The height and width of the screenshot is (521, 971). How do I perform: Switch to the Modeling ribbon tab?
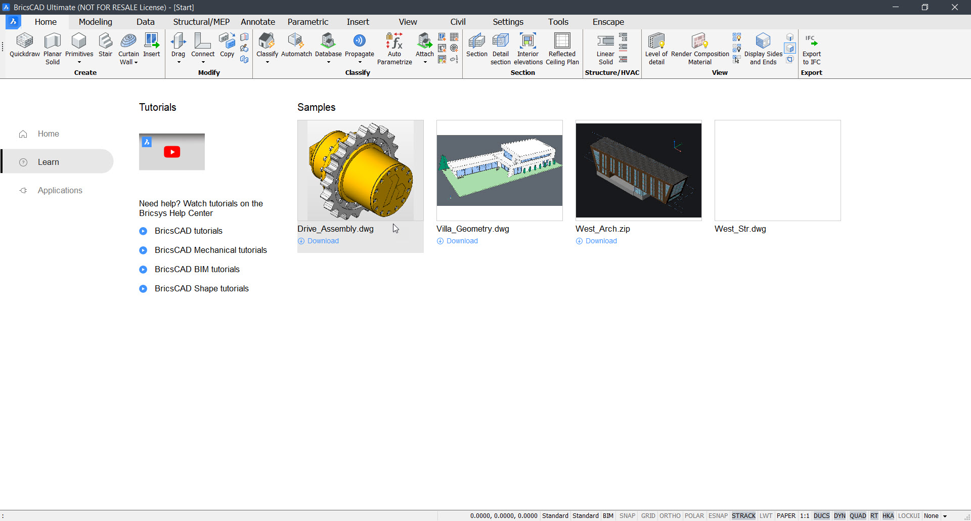(x=96, y=22)
